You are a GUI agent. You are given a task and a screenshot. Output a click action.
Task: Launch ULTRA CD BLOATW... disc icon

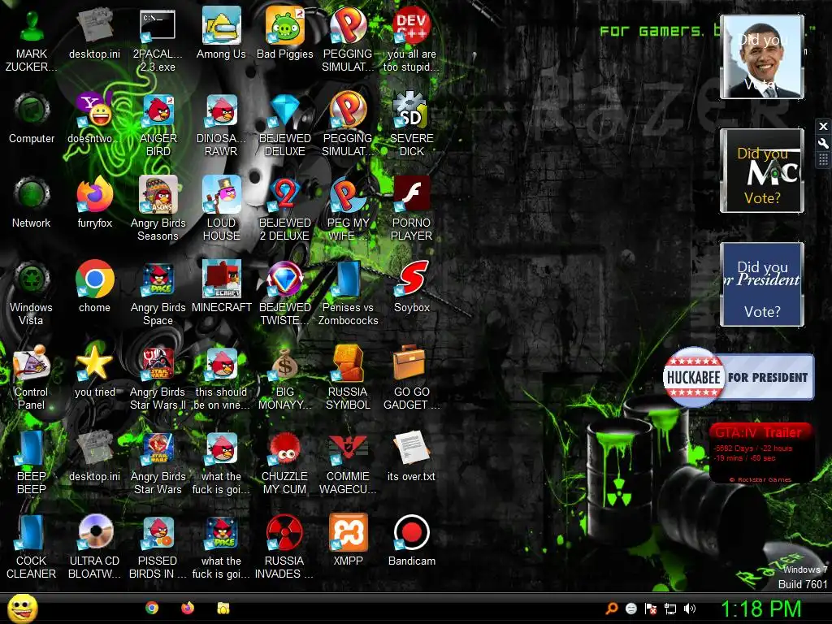(x=94, y=546)
